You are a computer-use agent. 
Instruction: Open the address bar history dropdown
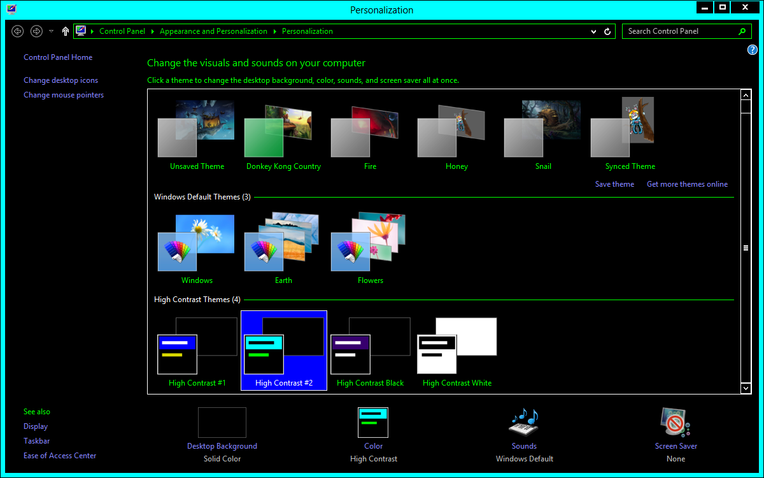point(593,31)
